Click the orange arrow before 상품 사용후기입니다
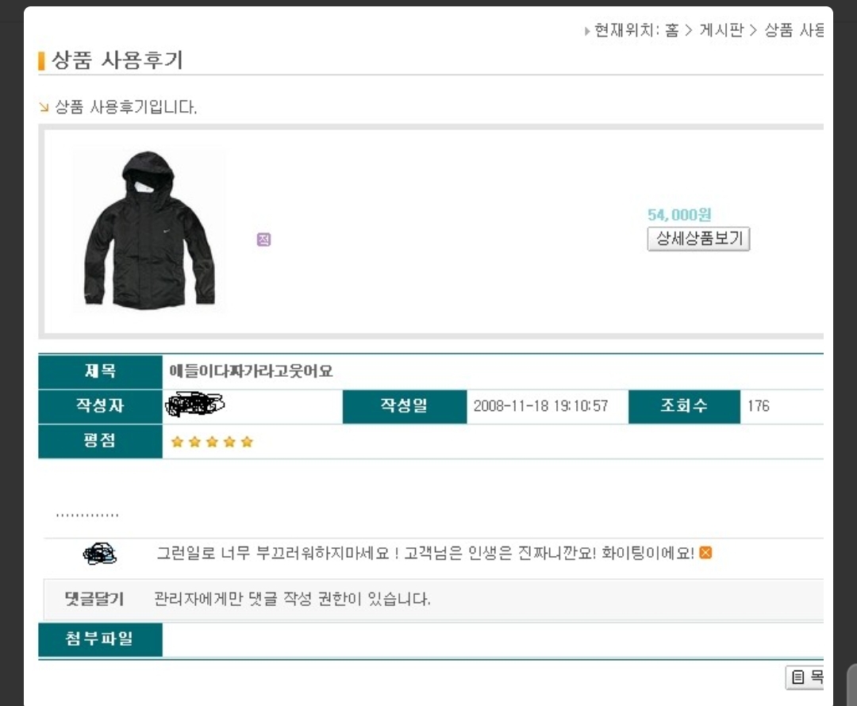The height and width of the screenshot is (706, 857). click(44, 107)
